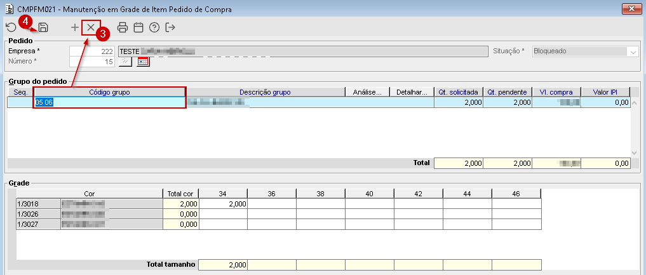Click size 34 cell for color 1/3018
This screenshot has height=275, width=646.
click(x=223, y=204)
